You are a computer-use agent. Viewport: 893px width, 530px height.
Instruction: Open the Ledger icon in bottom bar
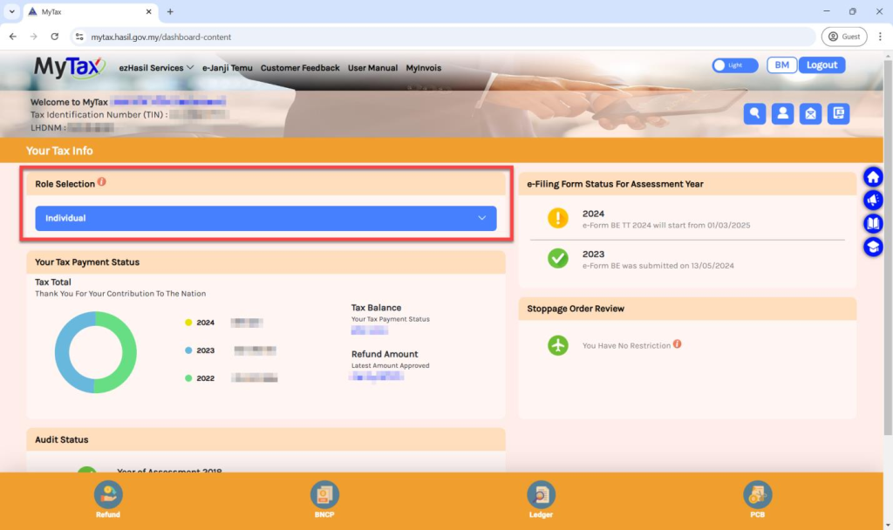[541, 499]
